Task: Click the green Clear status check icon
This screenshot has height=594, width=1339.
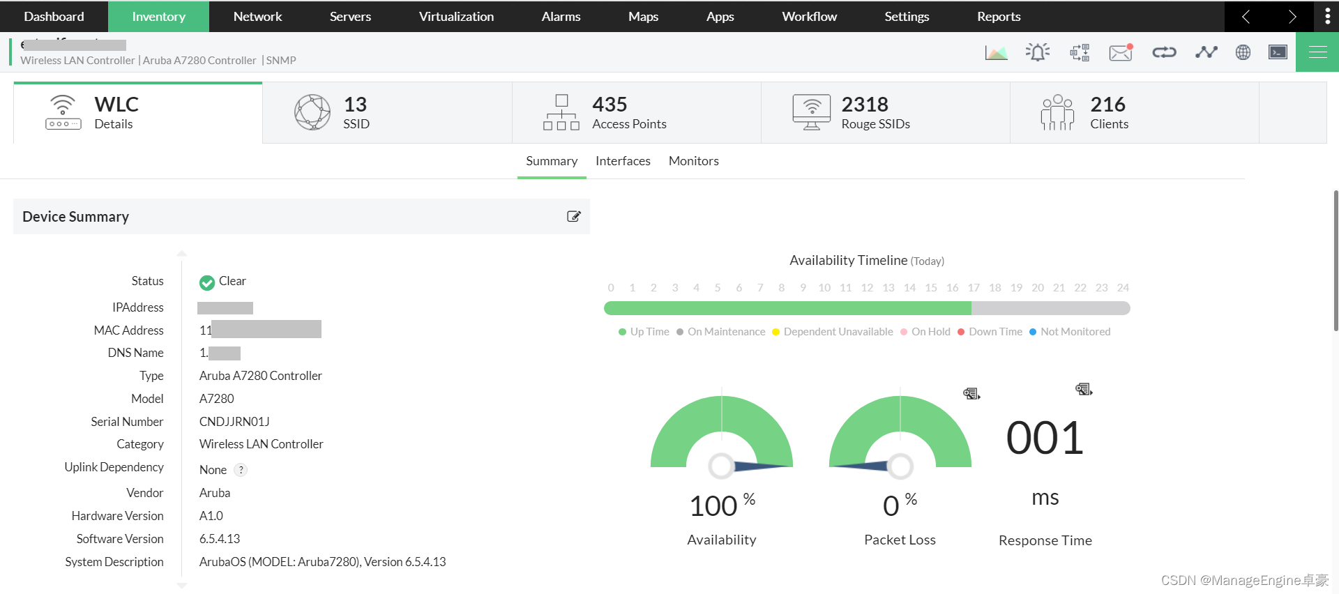Action: tap(207, 282)
